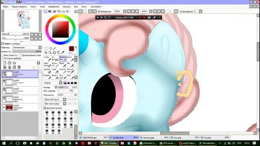Open the Простой круг brush shape dropdown
This screenshot has height=146, width=260.
[x=55, y=99]
